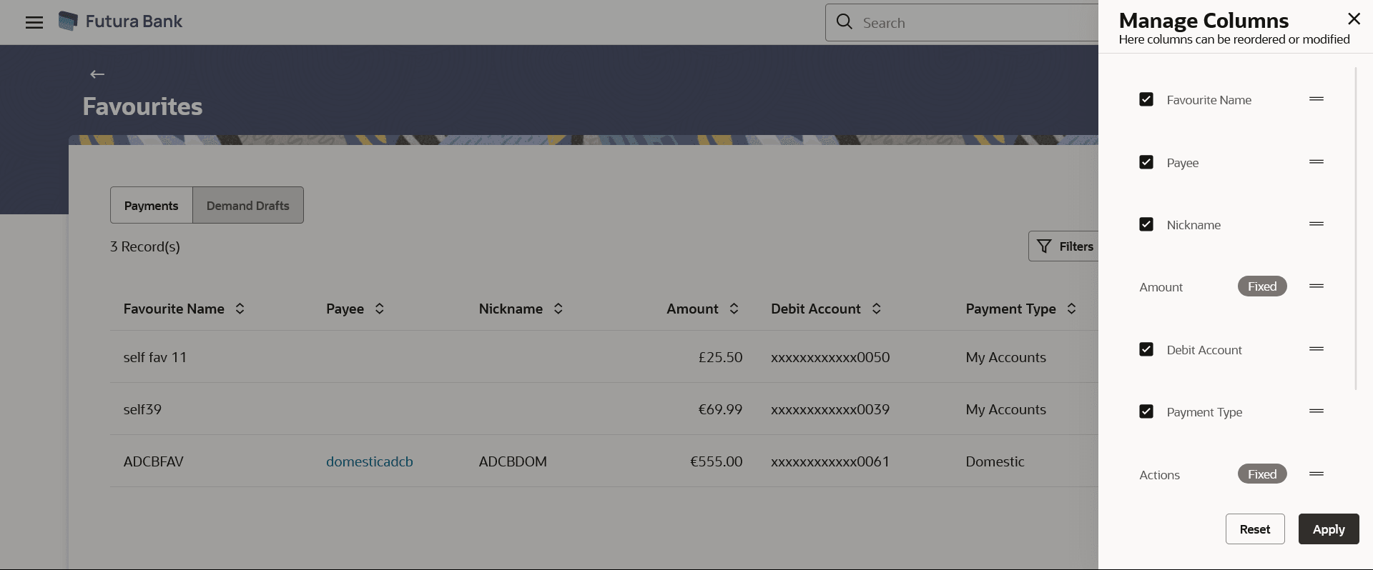Click the Reset button

pyautogui.click(x=1255, y=529)
